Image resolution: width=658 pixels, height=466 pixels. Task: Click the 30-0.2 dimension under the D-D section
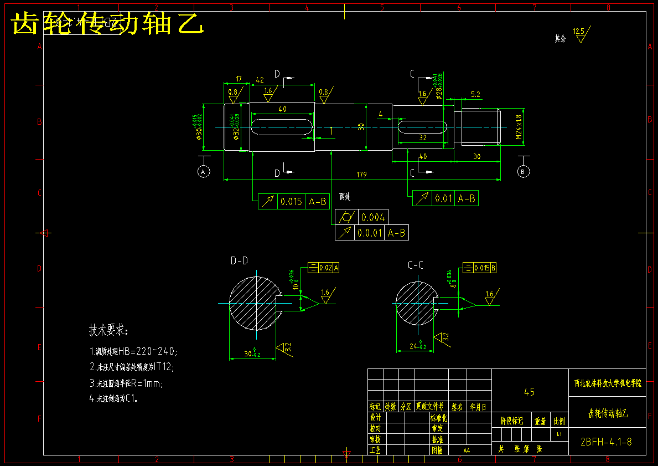252,354
